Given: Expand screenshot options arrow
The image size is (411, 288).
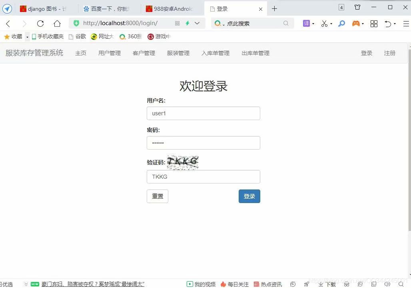Looking at the screenshot, I should [331, 24].
